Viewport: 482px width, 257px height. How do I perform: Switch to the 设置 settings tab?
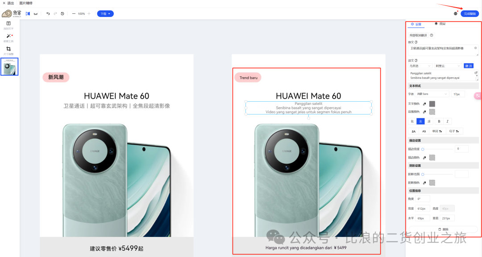click(x=416, y=24)
